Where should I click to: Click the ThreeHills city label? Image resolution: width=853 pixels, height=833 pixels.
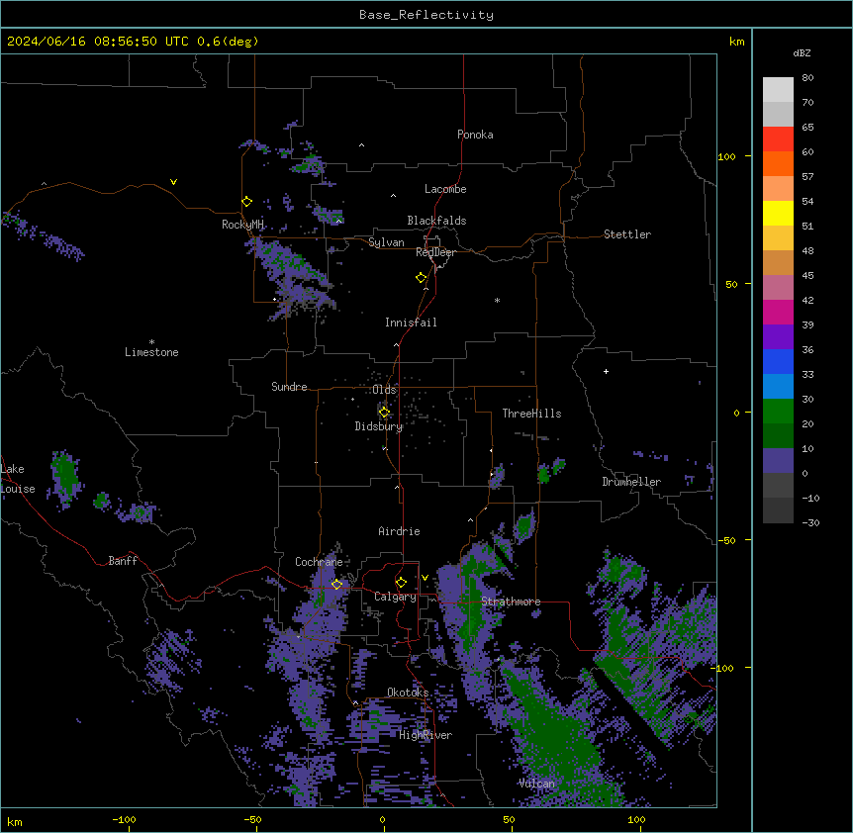click(531, 414)
